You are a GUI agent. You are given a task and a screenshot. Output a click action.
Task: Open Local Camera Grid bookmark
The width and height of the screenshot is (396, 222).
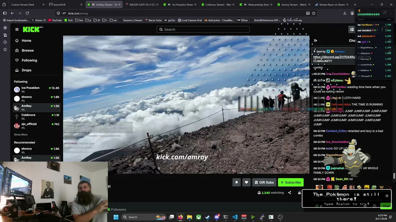pos(190,20)
